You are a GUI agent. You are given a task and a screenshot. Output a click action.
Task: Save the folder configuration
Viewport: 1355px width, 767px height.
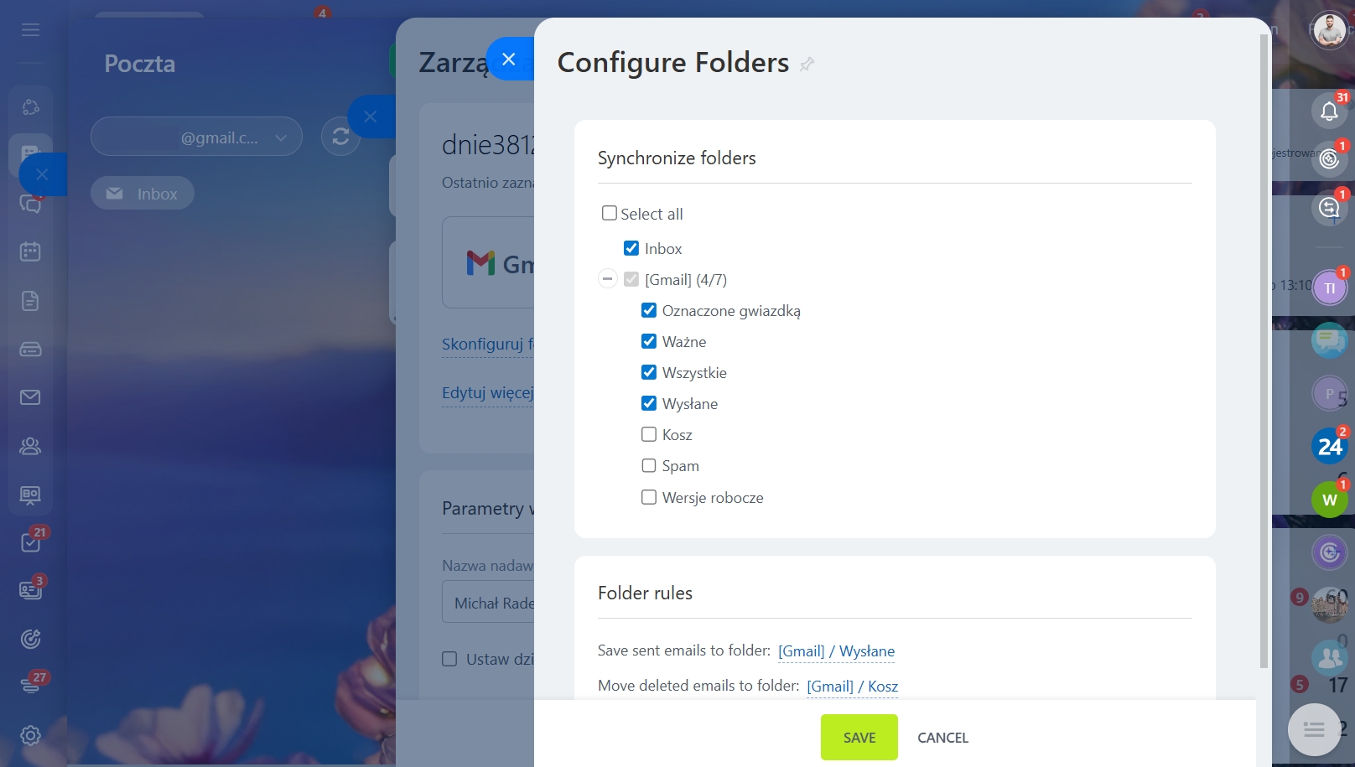pos(859,738)
